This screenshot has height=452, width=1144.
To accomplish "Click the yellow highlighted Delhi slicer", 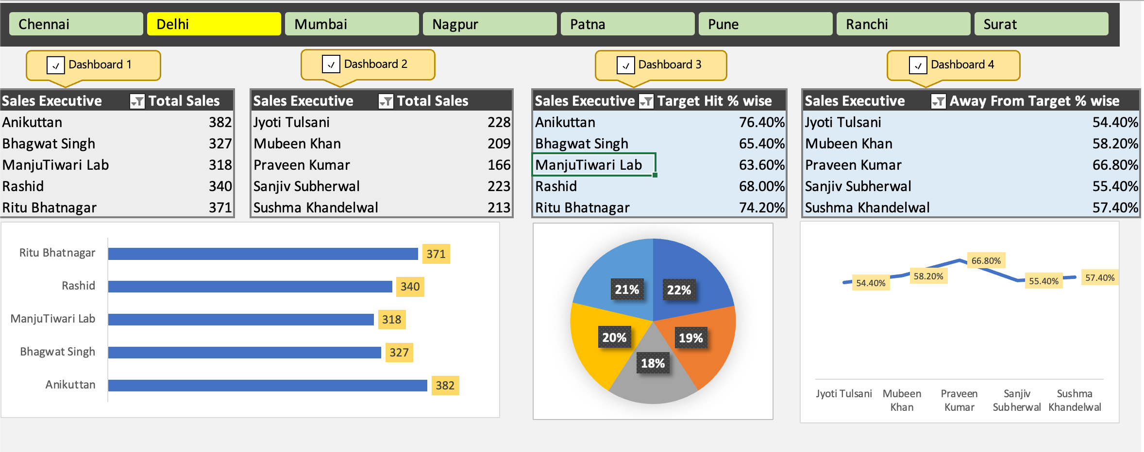I will point(214,23).
